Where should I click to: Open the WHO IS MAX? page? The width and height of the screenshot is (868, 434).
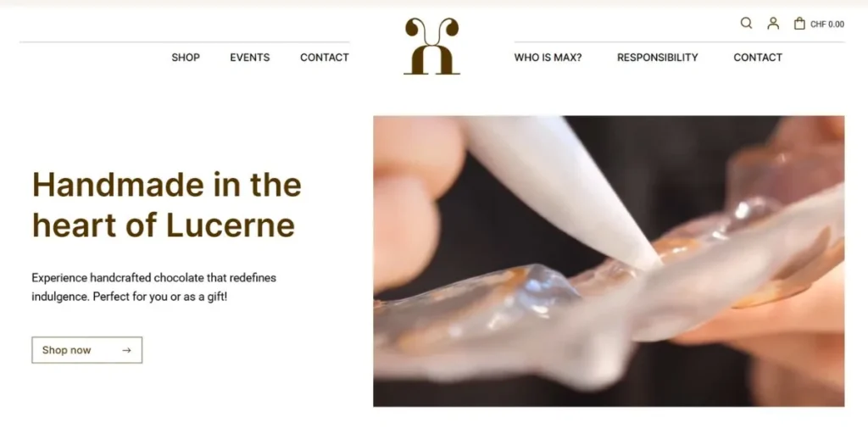[x=548, y=57]
